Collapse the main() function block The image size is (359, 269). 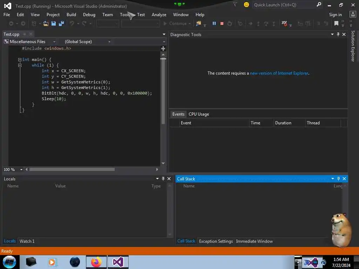[20, 60]
